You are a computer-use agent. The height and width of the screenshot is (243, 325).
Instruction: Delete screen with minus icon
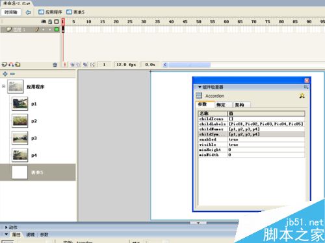click(x=12, y=74)
